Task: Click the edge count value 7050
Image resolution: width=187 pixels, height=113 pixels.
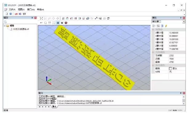Action: tap(171, 59)
